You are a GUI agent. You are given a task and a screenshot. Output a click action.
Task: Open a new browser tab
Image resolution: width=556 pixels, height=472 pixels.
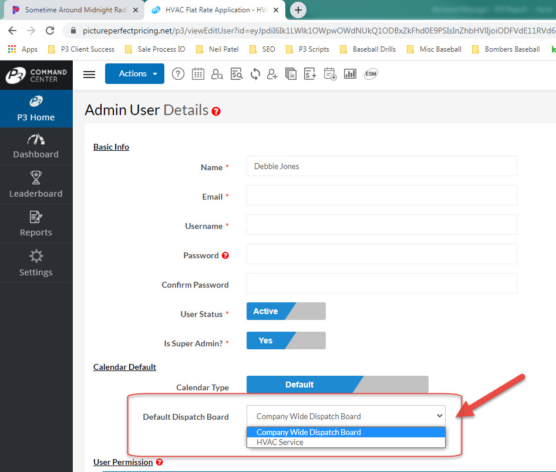pos(298,10)
